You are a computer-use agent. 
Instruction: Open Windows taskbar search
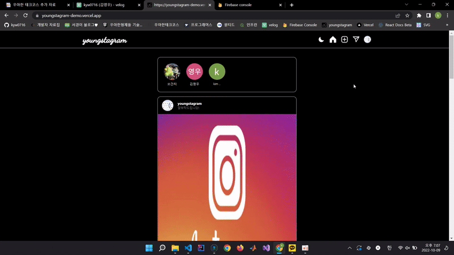pyautogui.click(x=162, y=248)
